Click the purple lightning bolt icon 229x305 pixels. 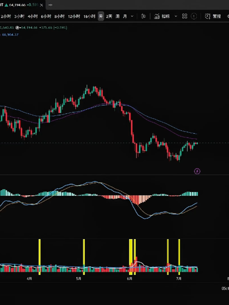(x=197, y=171)
